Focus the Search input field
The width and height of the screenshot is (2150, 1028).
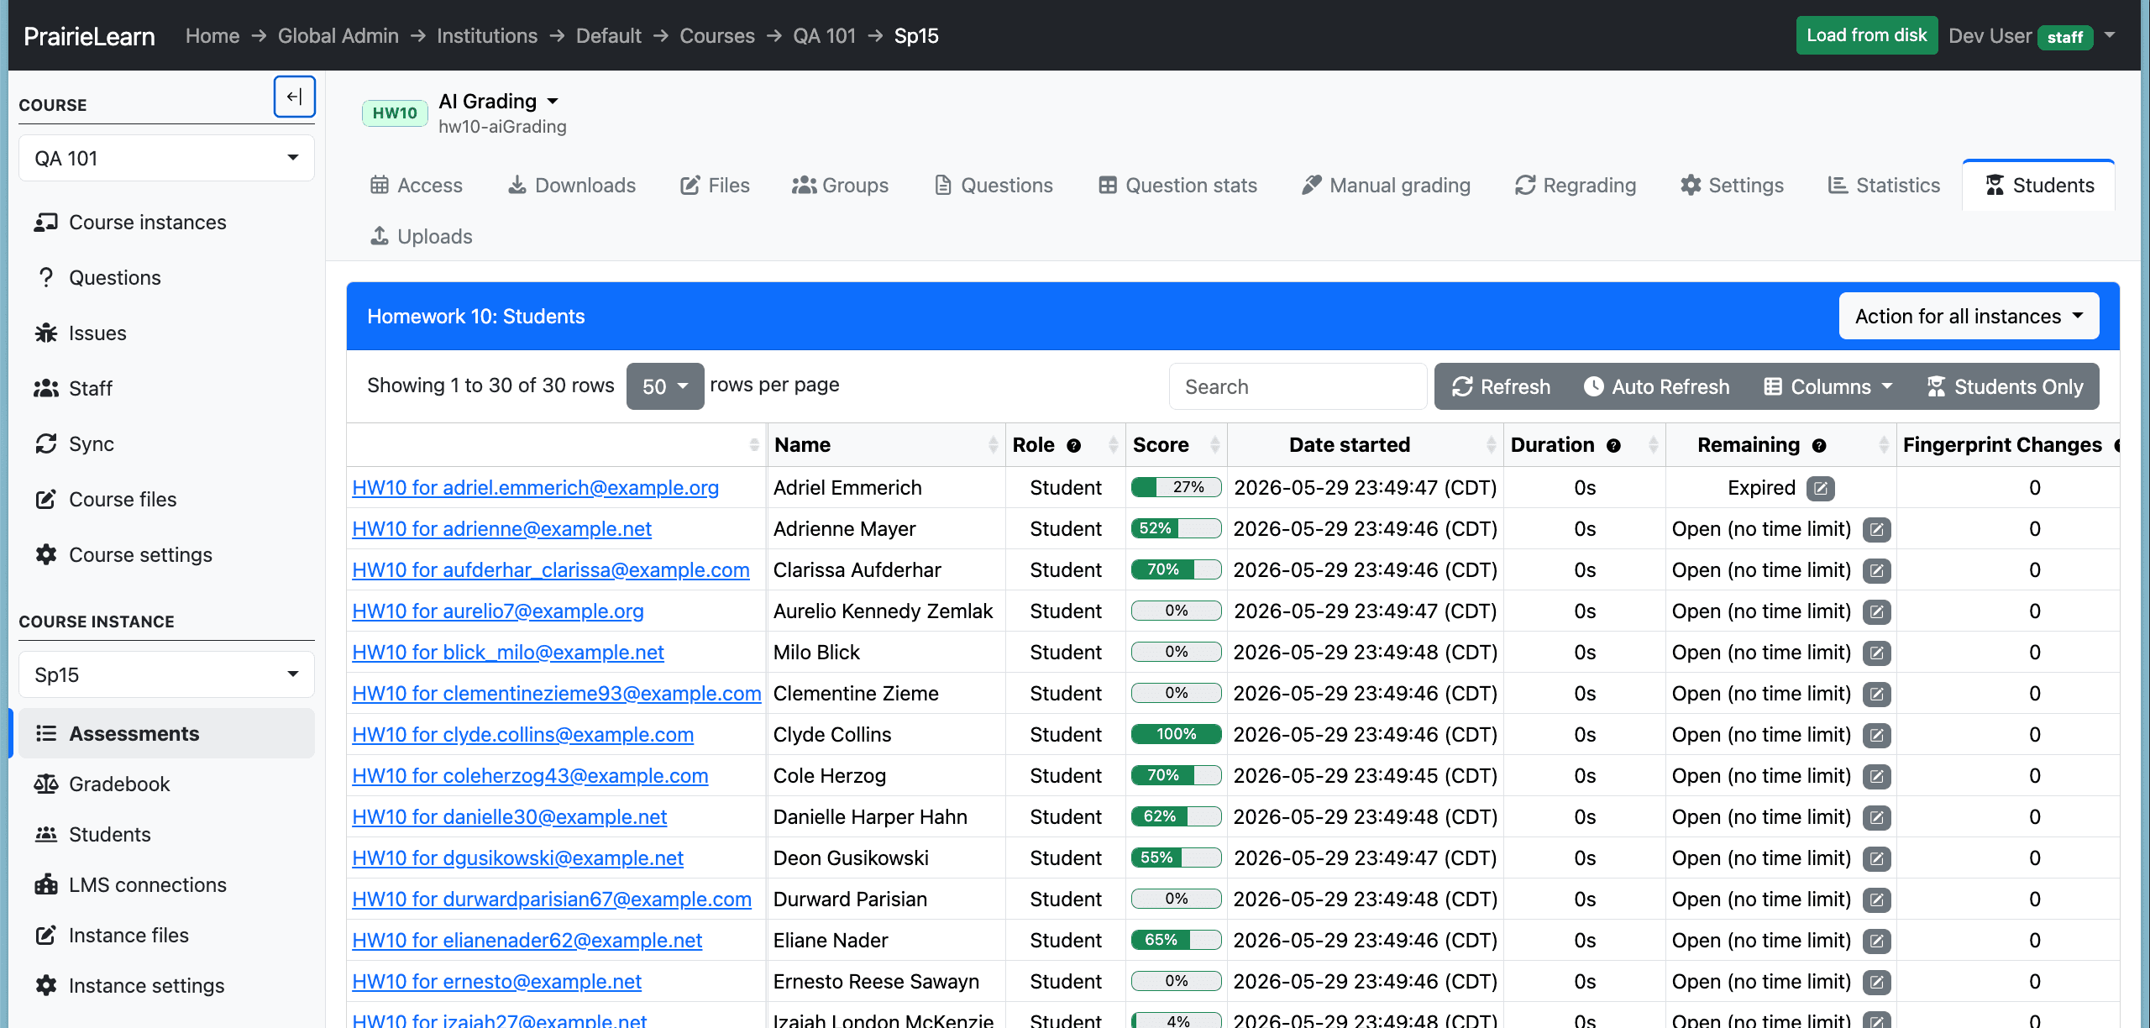(1298, 387)
